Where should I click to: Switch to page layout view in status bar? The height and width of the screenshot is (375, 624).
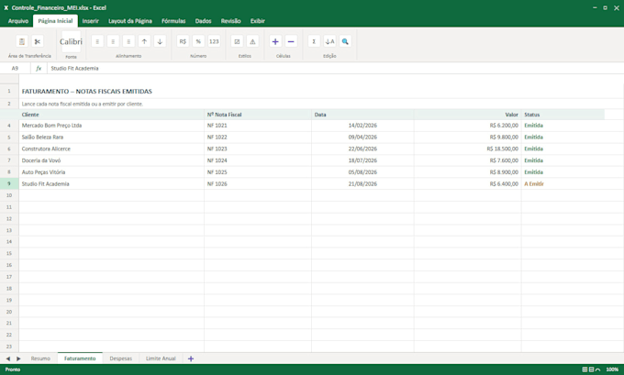pos(591,369)
